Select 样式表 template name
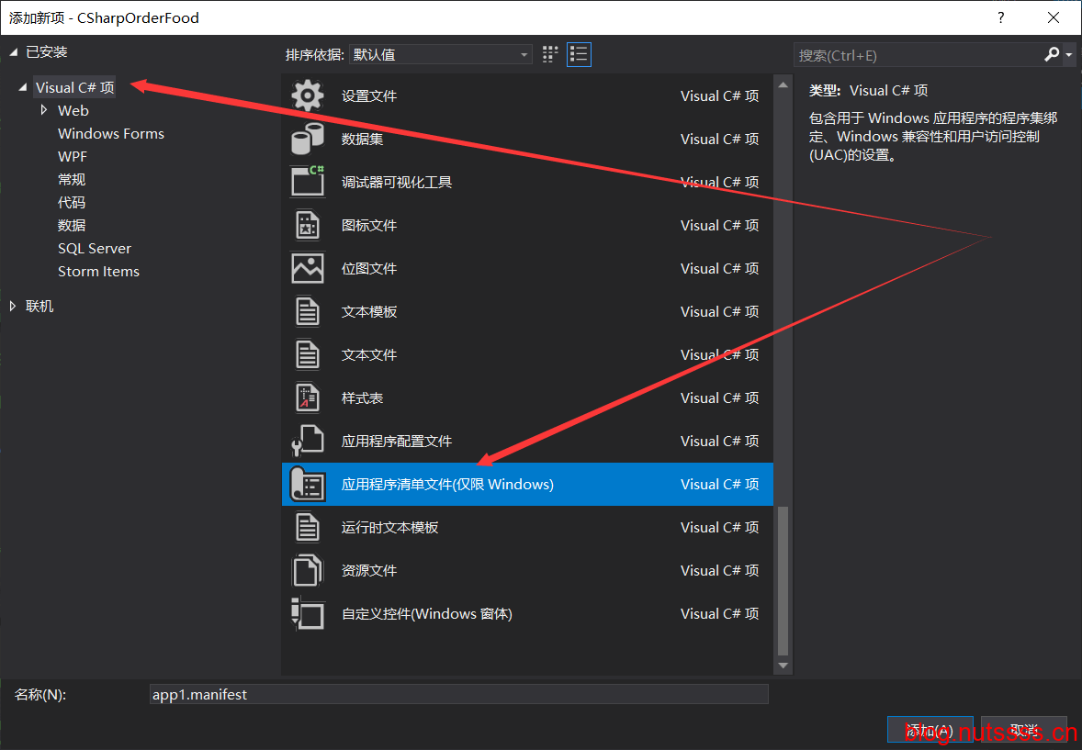 click(x=362, y=398)
